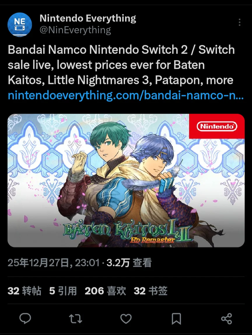Open the Baten Kaitos preview image
The height and width of the screenshot is (335, 252).
tap(126, 181)
